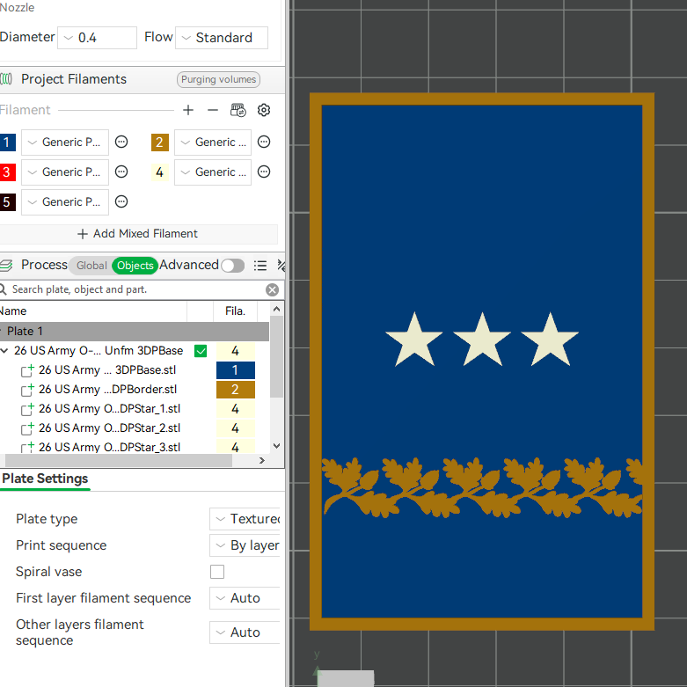
Task: Click the search magnifier icon
Action: [x=3, y=289]
